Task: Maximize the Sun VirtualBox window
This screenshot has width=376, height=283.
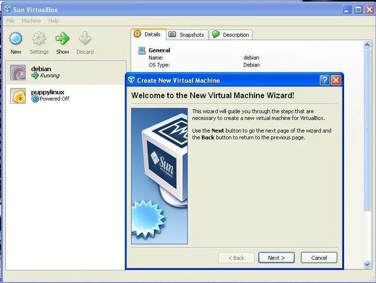Action: pyautogui.click(x=358, y=10)
